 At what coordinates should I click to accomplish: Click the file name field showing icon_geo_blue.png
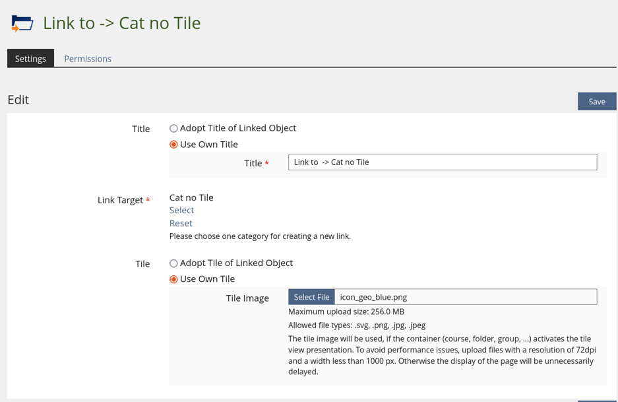pyautogui.click(x=465, y=297)
